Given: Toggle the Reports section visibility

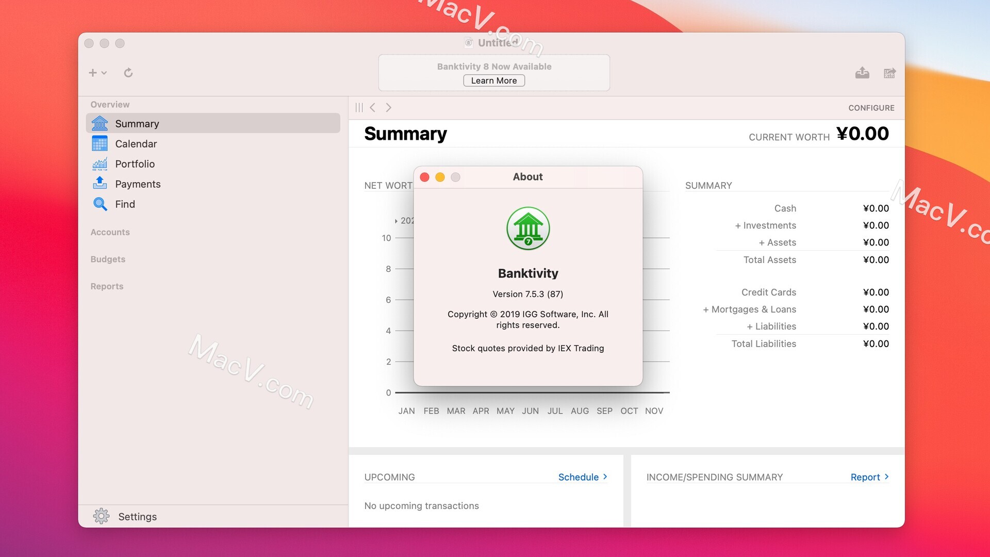Looking at the screenshot, I should pyautogui.click(x=107, y=286).
